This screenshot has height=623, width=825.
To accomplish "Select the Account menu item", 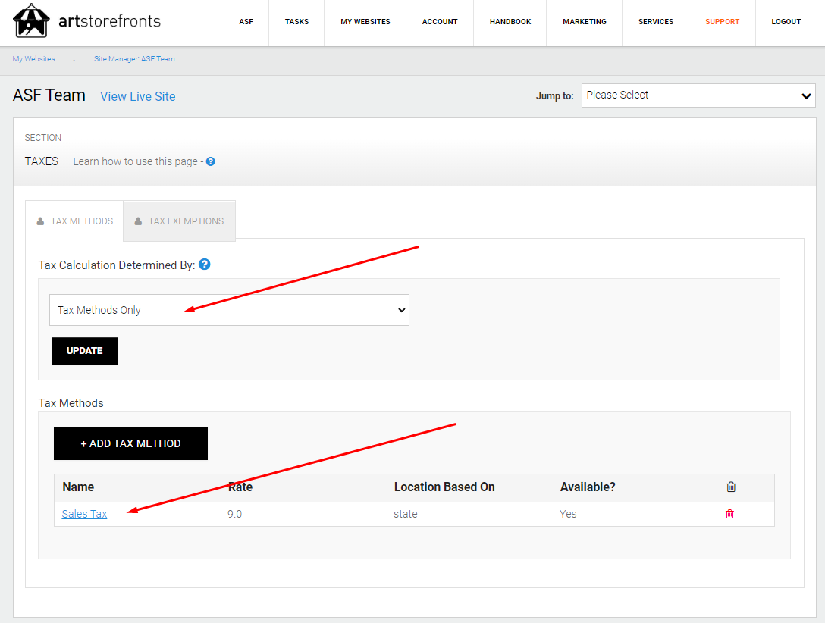I will [x=440, y=21].
